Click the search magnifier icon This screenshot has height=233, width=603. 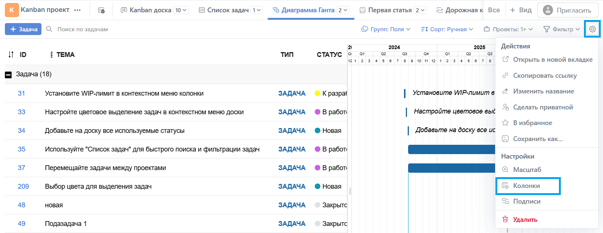pos(49,29)
